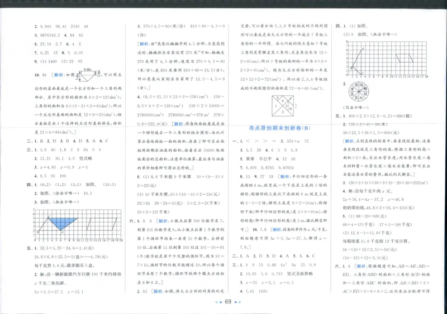Click triangle ABC on the right-hand grid

[x=357, y=61]
